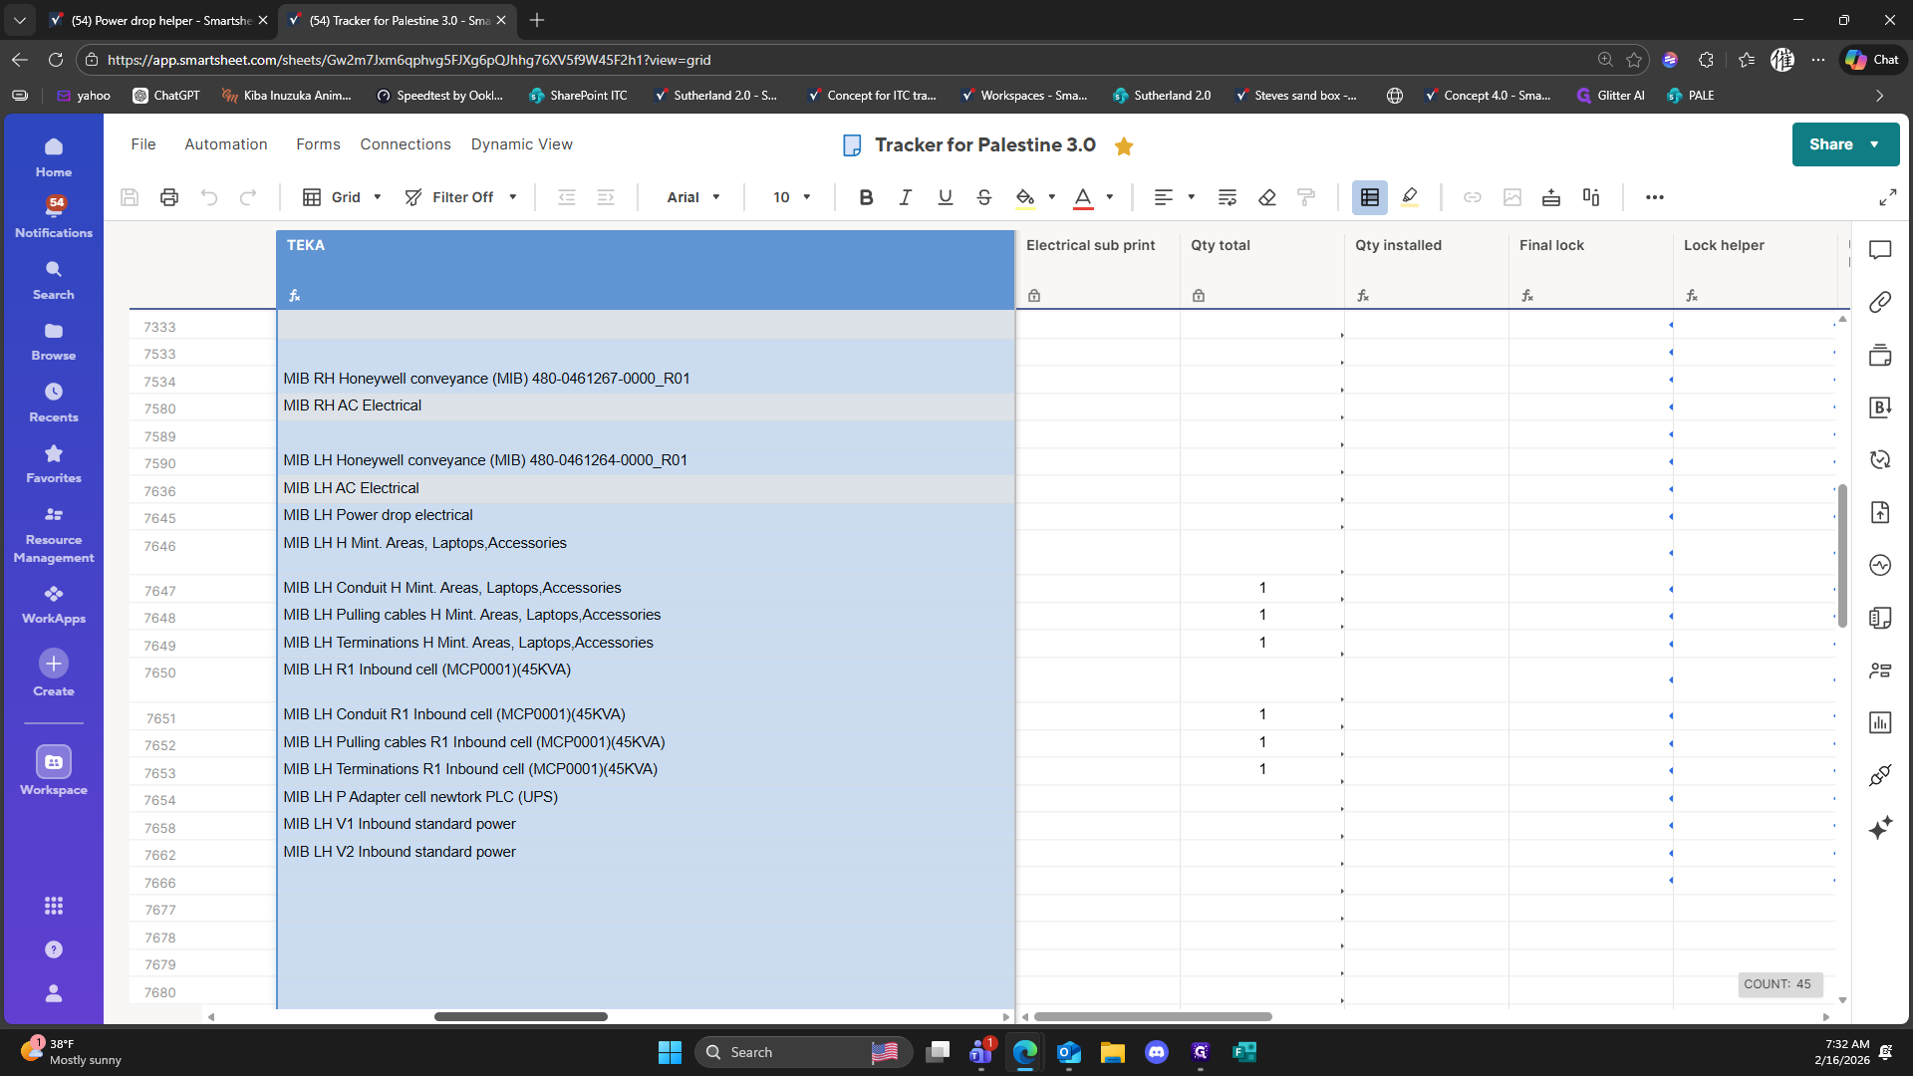This screenshot has height=1076, width=1913.
Task: Open WorkApps in the left sidebar
Action: pos(54,604)
